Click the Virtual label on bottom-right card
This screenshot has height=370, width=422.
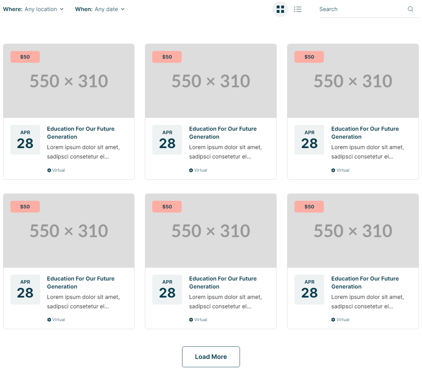click(343, 320)
